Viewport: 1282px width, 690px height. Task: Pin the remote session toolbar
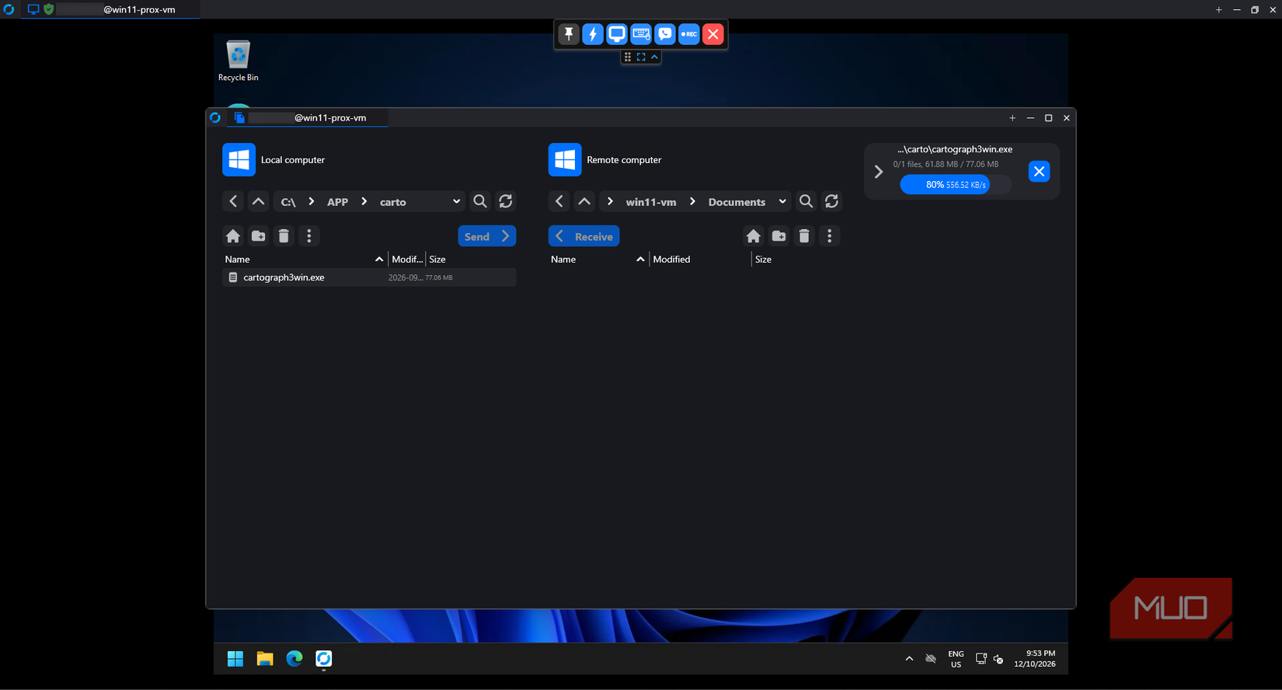(x=569, y=34)
